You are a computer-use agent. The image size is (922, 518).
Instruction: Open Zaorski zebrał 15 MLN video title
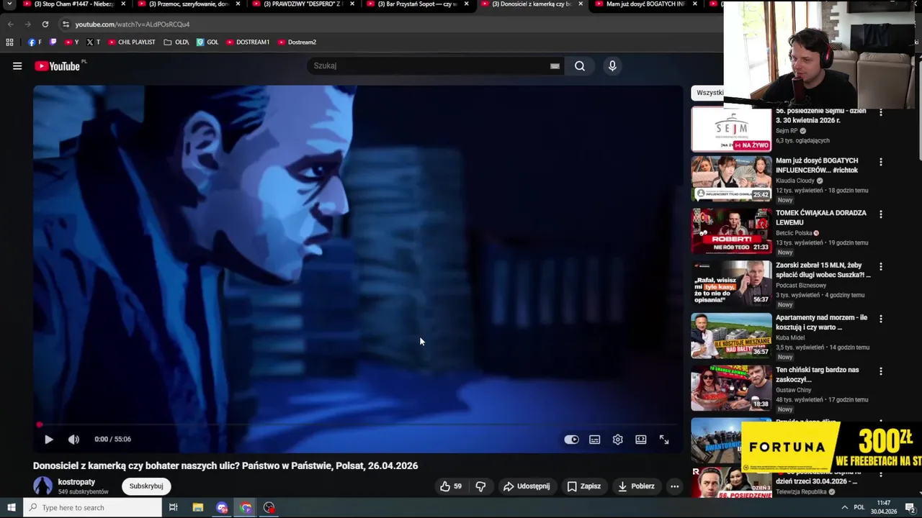point(823,271)
